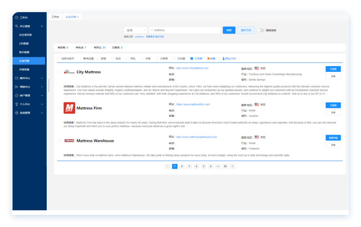This screenshot has height=227, width=361.
Task: Click the 客户管理 sidebar icon
Action: 17,95
